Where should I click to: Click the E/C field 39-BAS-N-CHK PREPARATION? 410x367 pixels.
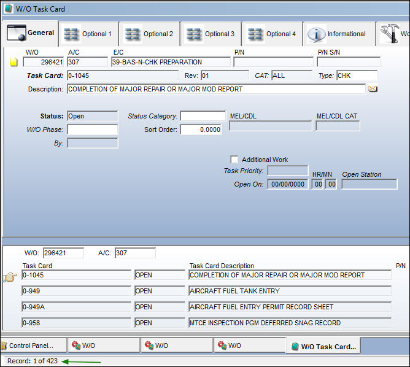171,62
